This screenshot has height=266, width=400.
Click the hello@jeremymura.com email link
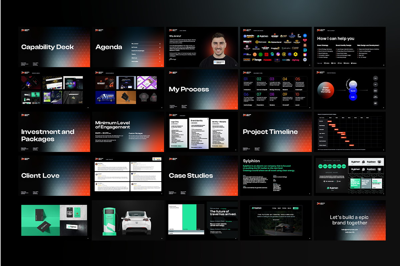click(x=350, y=229)
